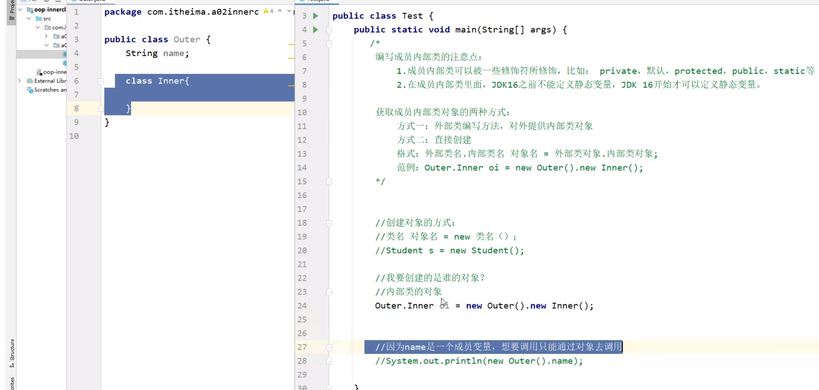819x390 pixels.
Task: Select External Libraries icon in project tree
Action: pos(30,81)
